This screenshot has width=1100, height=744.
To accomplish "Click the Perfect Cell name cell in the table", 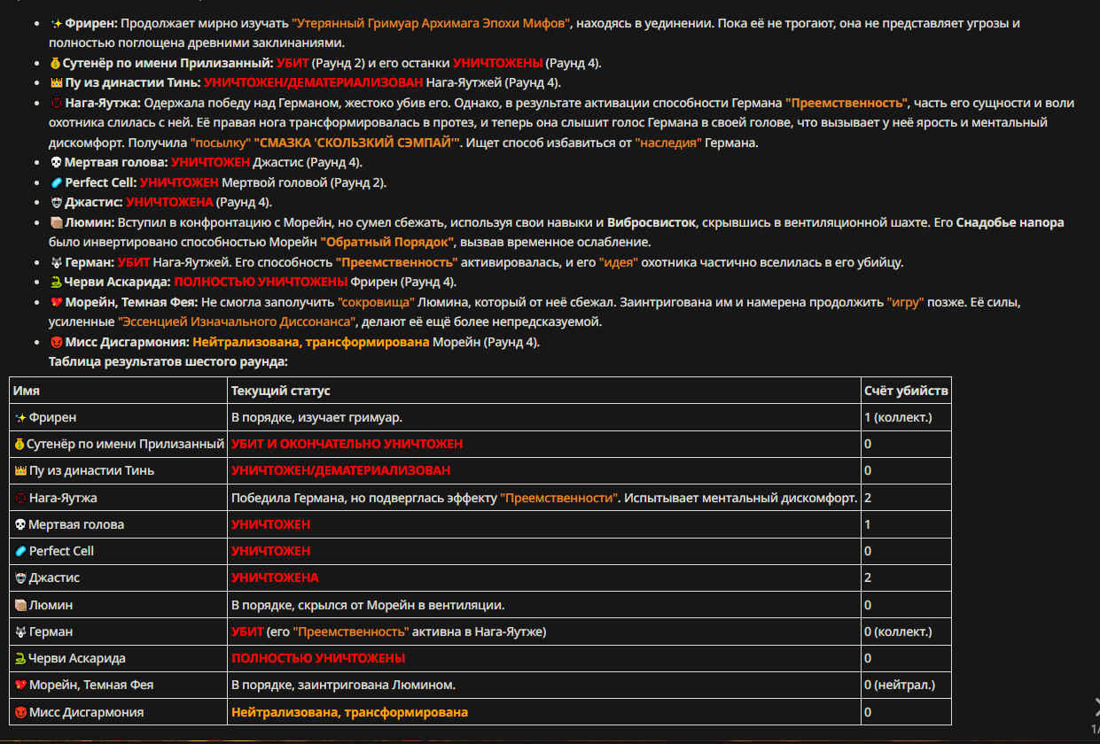I will [x=119, y=551].
